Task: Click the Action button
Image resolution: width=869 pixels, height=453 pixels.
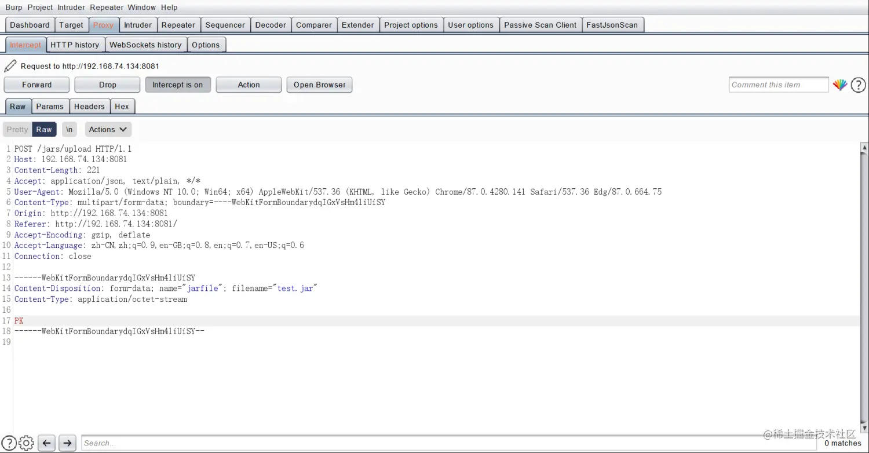Action: click(249, 85)
